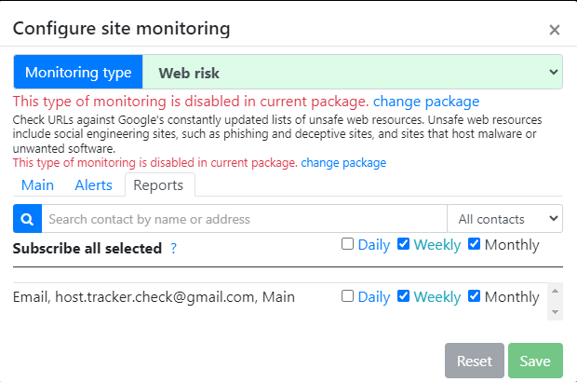Click the contact list scroll down arrow
The height and width of the screenshot is (382, 577).
(x=555, y=312)
